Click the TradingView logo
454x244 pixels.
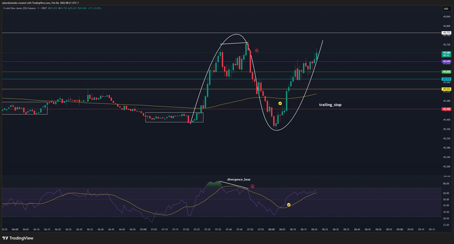(18, 238)
